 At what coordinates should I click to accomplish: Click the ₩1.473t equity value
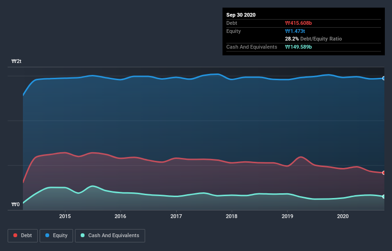click(x=295, y=31)
